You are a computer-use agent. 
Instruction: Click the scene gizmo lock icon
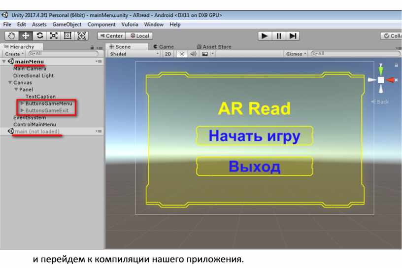[x=397, y=65]
